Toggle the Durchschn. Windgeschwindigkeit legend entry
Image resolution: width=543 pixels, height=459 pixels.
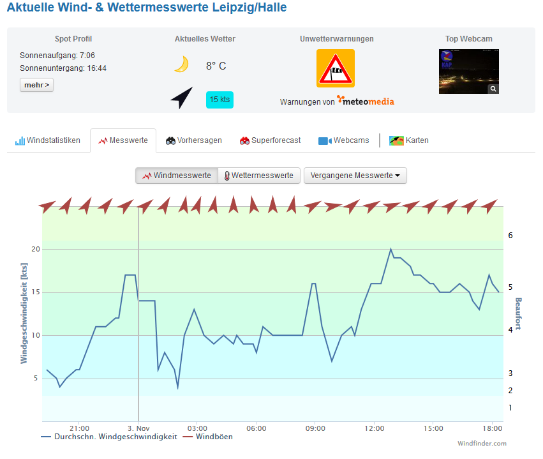click(109, 437)
